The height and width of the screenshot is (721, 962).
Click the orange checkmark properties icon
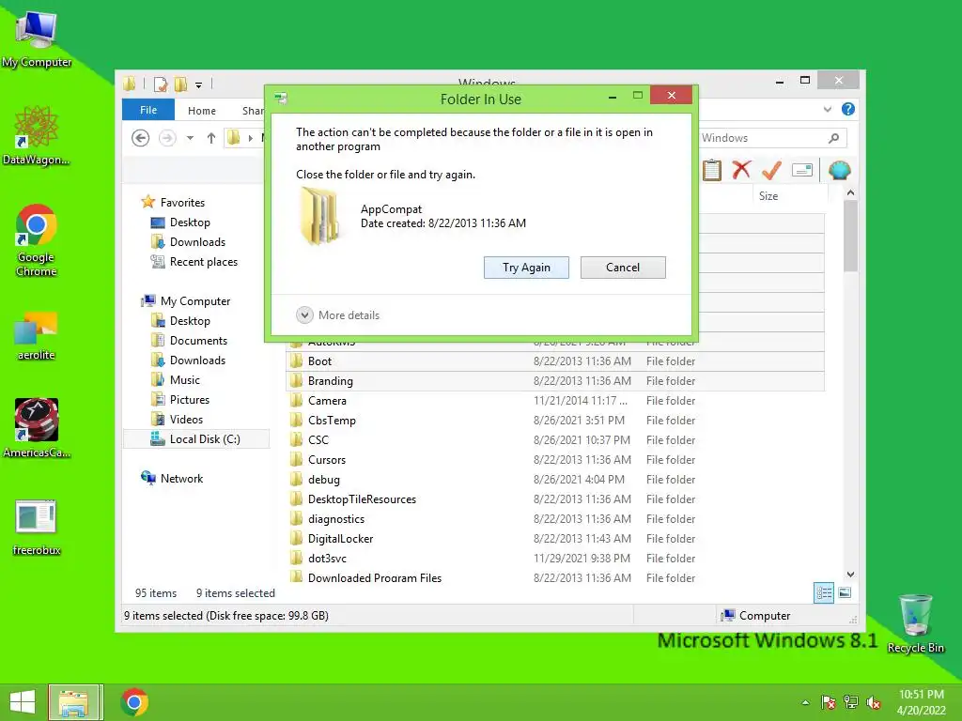[772, 170]
